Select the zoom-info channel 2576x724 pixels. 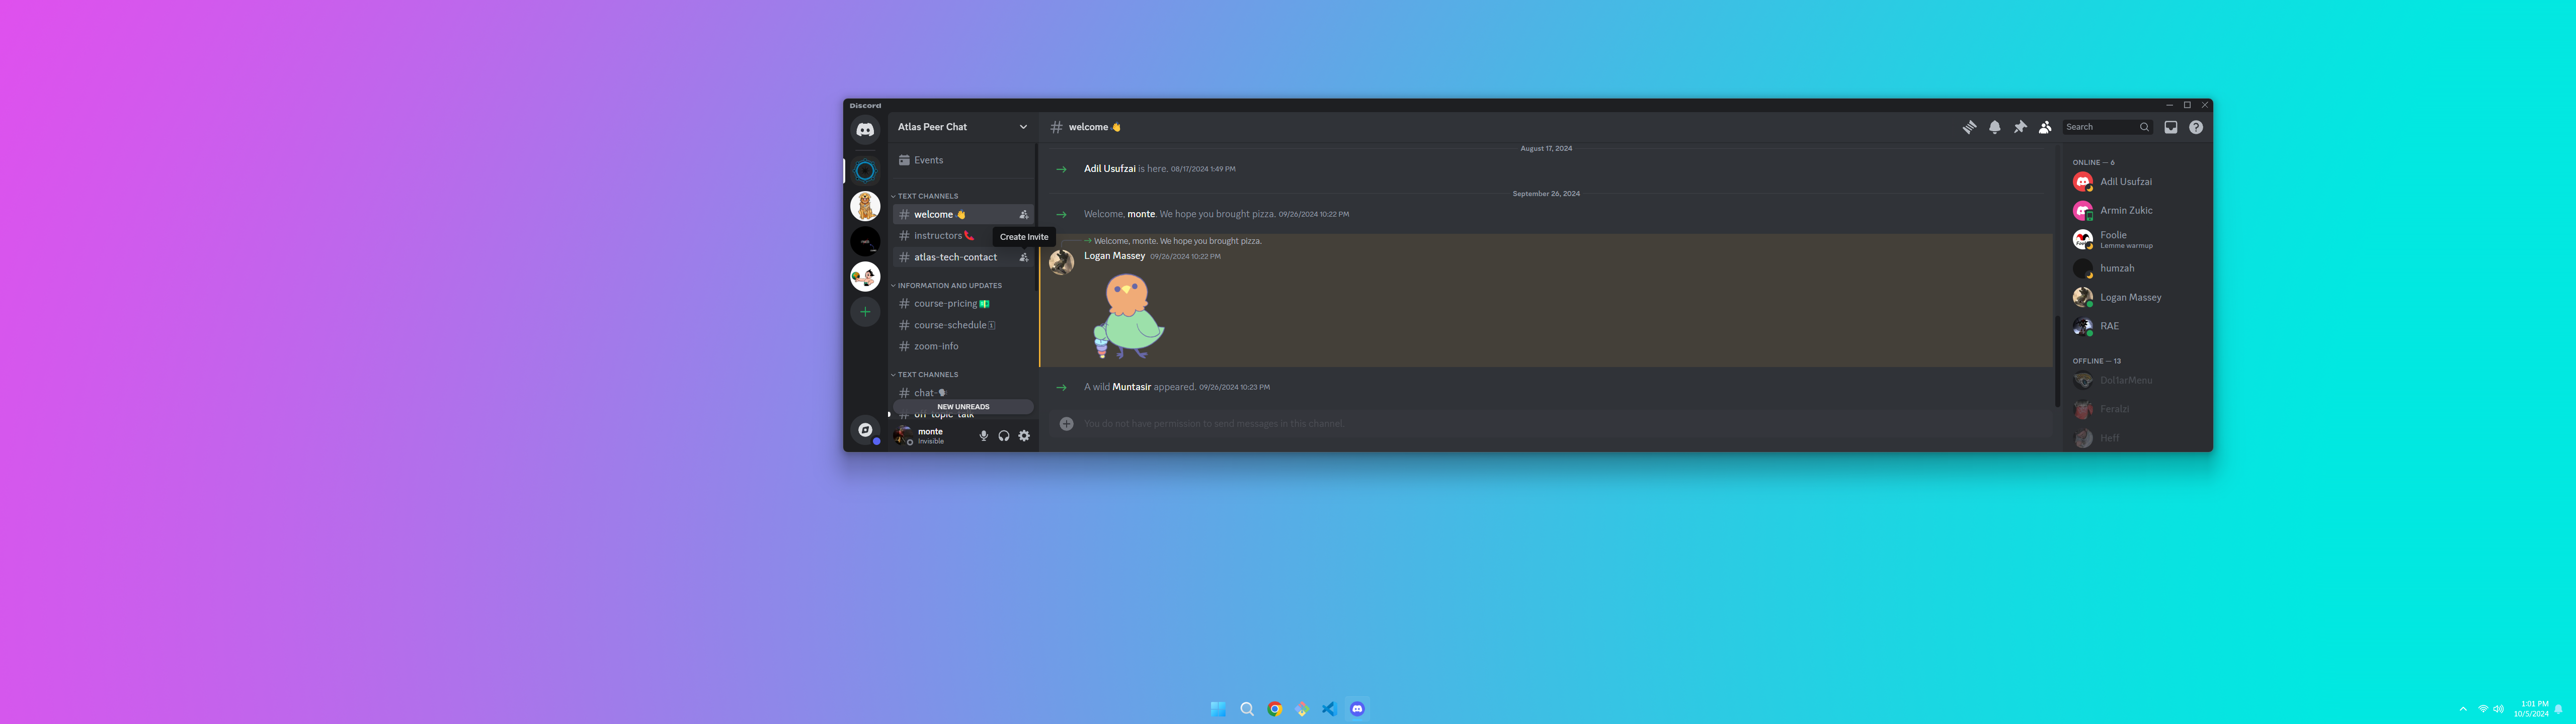tap(936, 346)
